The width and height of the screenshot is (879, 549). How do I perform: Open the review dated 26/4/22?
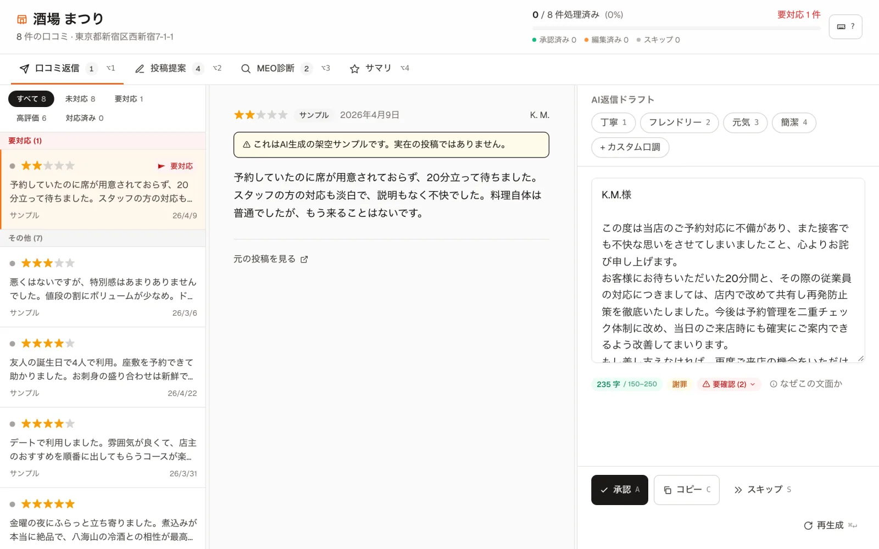pyautogui.click(x=103, y=367)
